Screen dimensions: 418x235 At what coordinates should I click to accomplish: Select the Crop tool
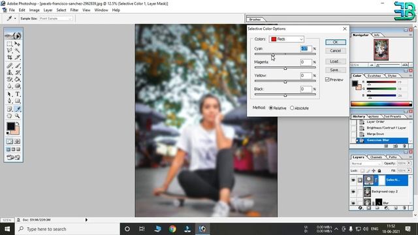pyautogui.click(x=10, y=57)
